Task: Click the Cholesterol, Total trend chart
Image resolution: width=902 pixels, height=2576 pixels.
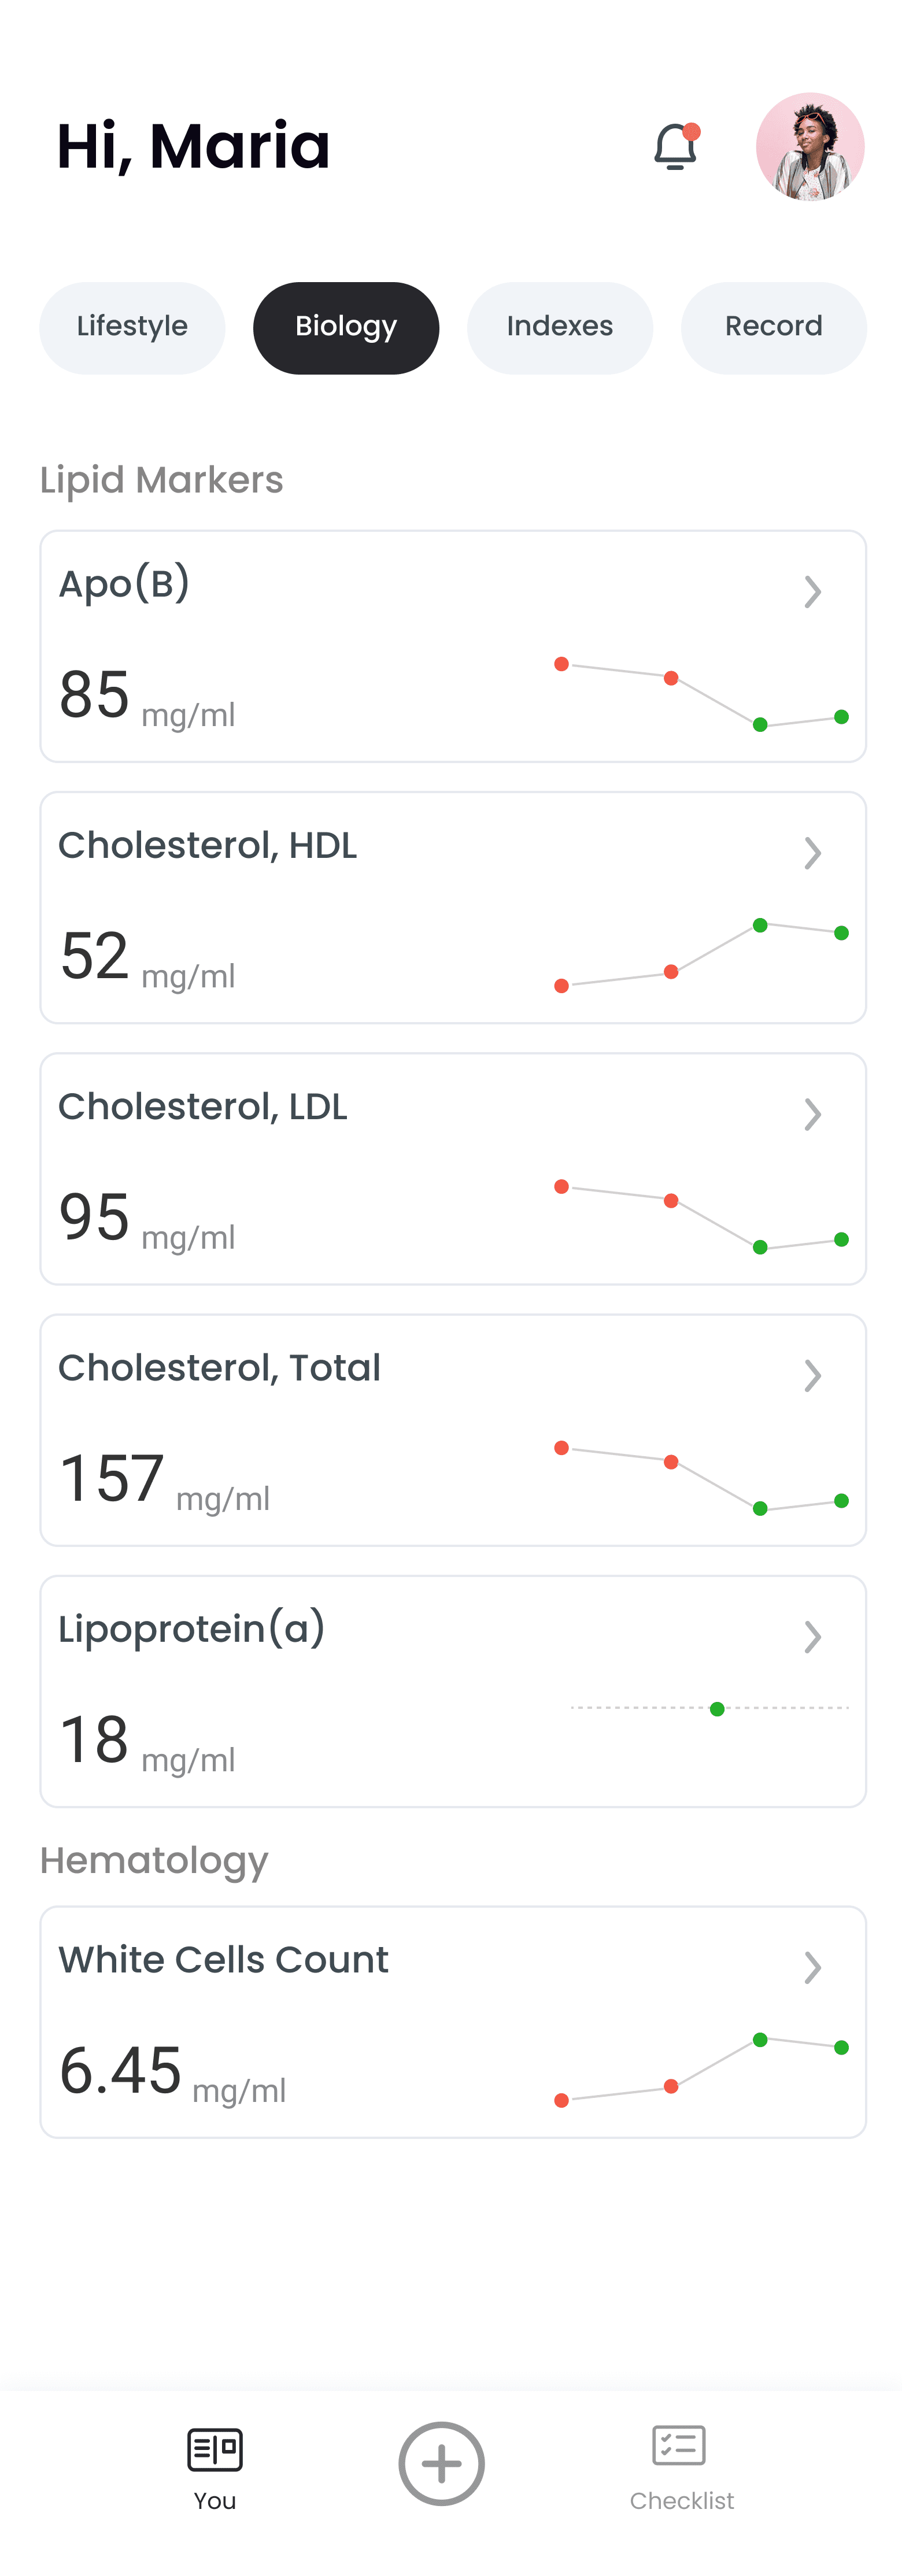Action: pyautogui.click(x=701, y=1478)
